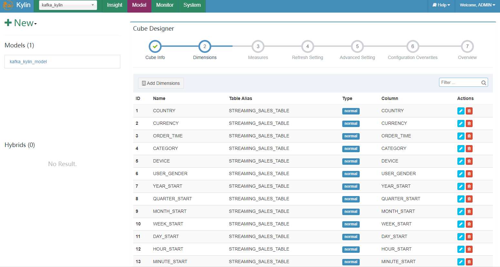This screenshot has width=500, height=267.
Task: Delete the DAY_START dimension
Action: [x=469, y=237]
